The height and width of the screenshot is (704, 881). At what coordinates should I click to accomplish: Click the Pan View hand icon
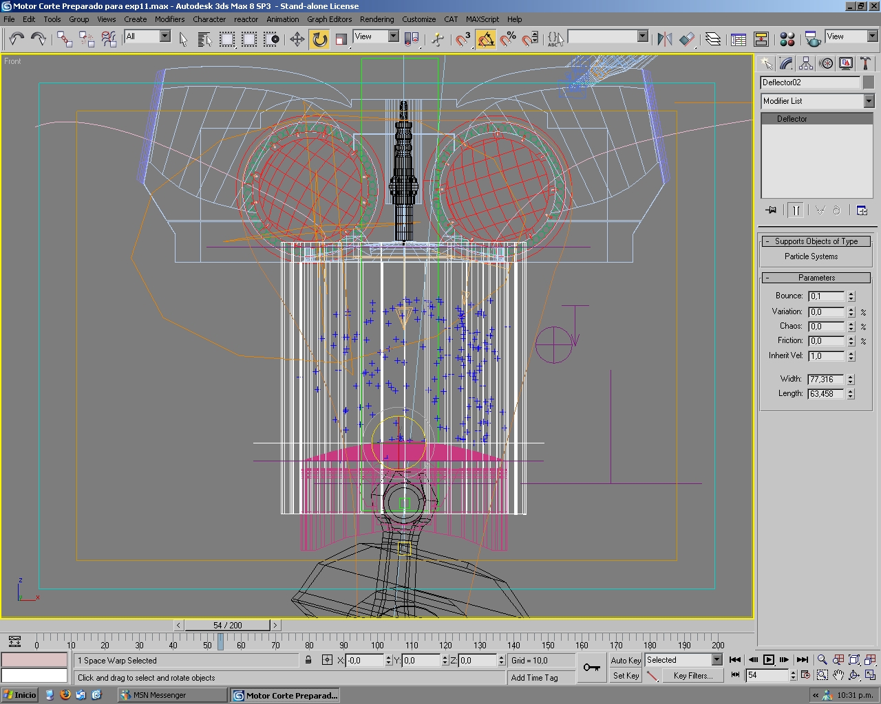(x=838, y=675)
